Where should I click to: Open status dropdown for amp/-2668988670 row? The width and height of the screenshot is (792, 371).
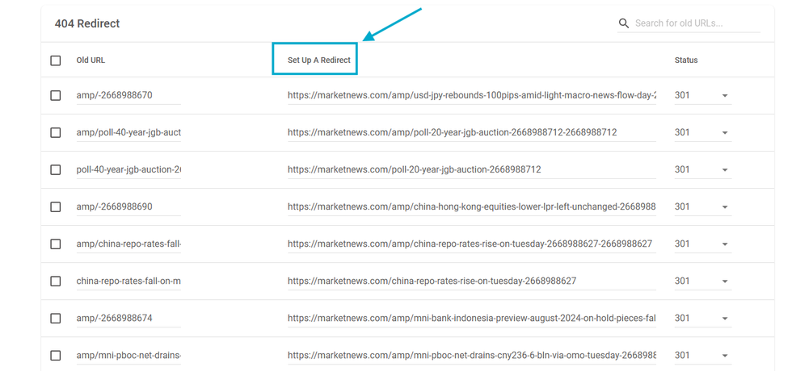click(724, 96)
